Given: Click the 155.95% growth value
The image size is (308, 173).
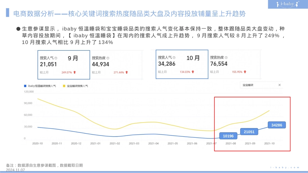Looking at the screenshot, I should coord(237,72).
